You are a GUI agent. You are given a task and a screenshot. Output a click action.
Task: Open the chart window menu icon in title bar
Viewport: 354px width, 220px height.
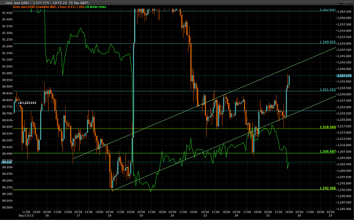coord(2,3)
